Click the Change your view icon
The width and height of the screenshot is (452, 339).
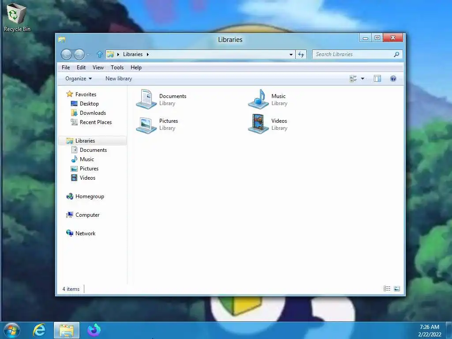point(353,79)
